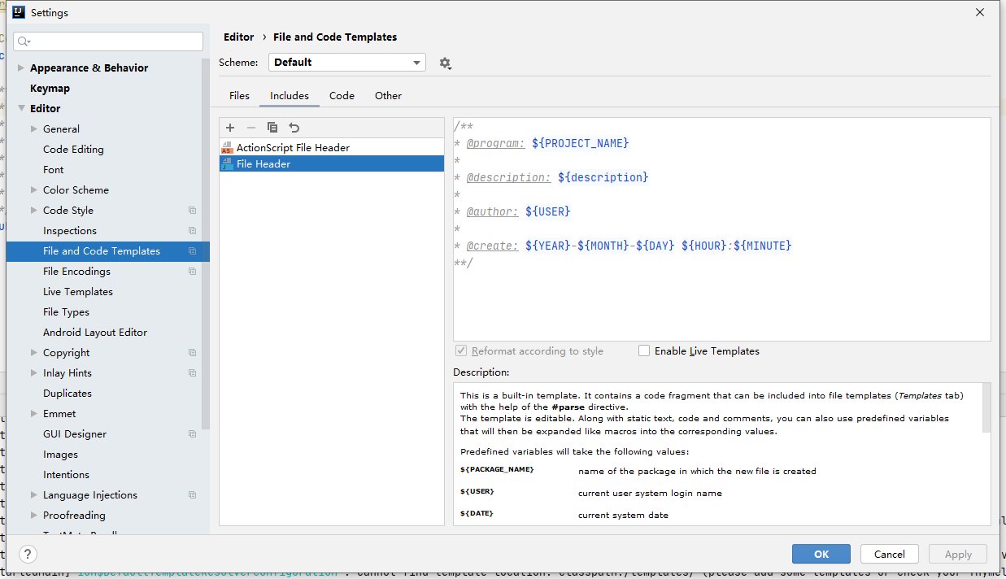
Task: Select File Types in settings tree
Action: [66, 312]
